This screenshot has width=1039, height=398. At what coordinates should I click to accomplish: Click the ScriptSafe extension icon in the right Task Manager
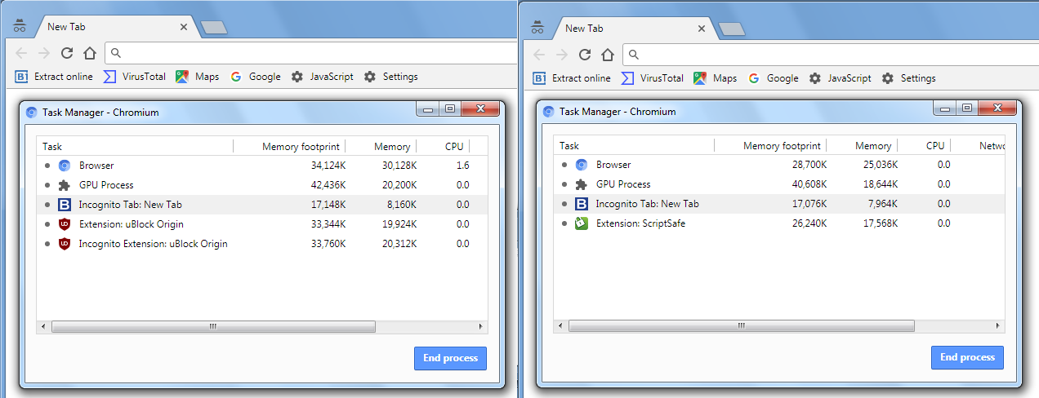(582, 223)
